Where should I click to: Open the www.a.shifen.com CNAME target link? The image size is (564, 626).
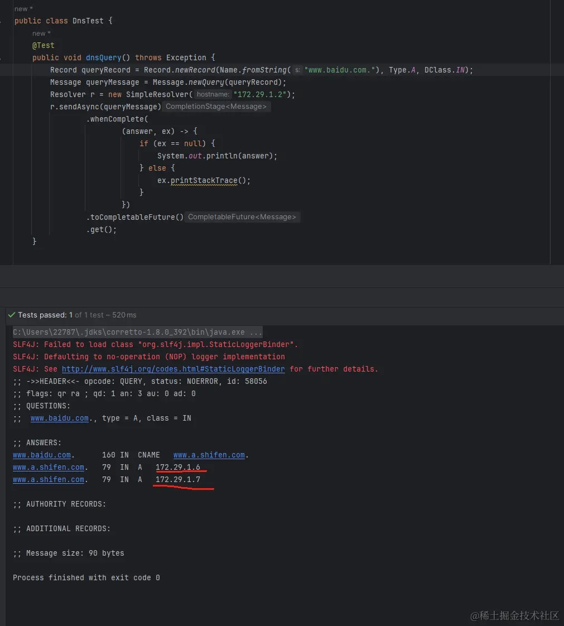(209, 455)
